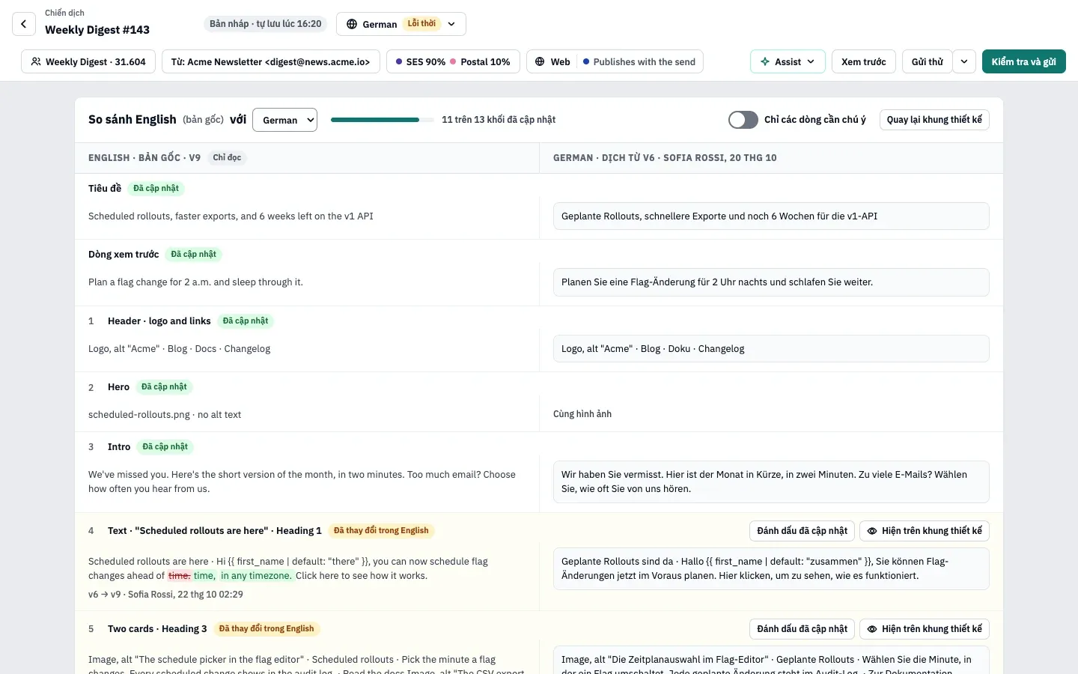Click the Chỉ đọc read-only badge
Image resolution: width=1078 pixels, height=674 pixels.
click(227, 158)
